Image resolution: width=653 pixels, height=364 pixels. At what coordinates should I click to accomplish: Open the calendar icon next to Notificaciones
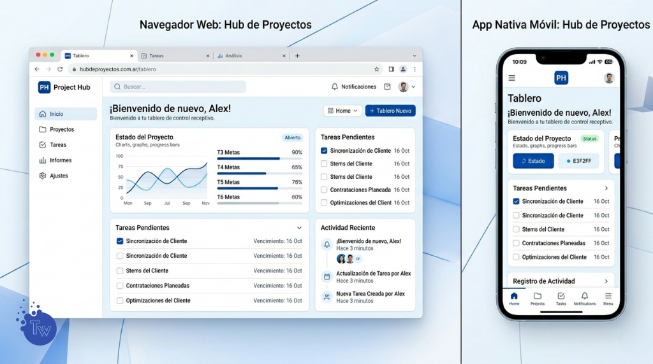tap(387, 87)
